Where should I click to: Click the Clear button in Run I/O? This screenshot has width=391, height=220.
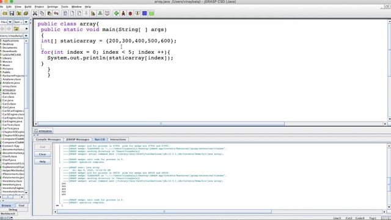coord(42,154)
